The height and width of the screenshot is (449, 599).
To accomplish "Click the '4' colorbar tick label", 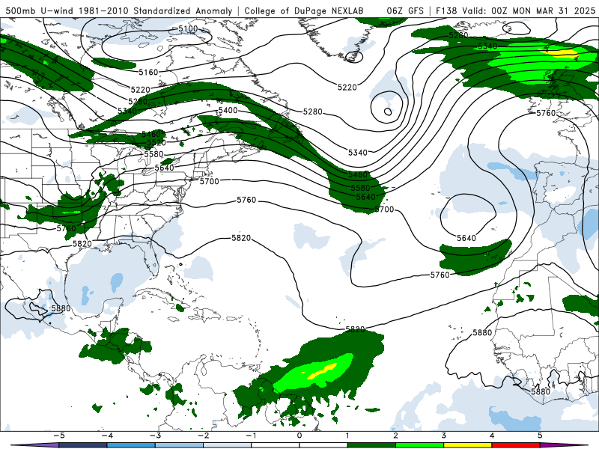I will click(492, 436).
